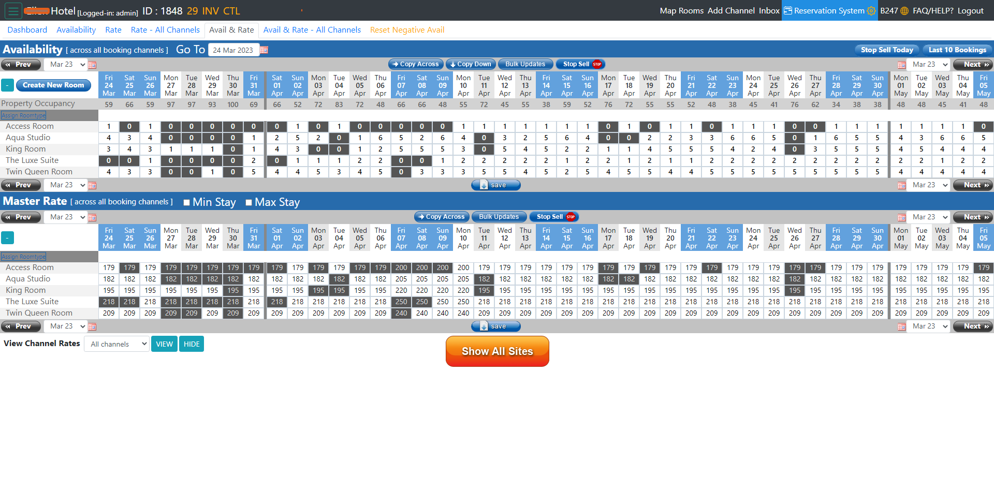The height and width of the screenshot is (477, 994).
Task: Switch to the Rate tab
Action: pos(113,30)
